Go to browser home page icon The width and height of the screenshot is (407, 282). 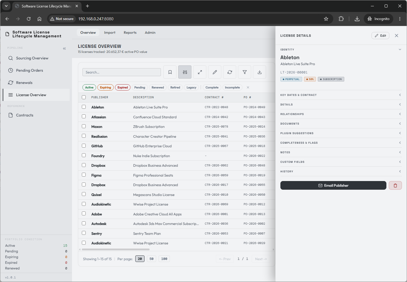point(39,19)
